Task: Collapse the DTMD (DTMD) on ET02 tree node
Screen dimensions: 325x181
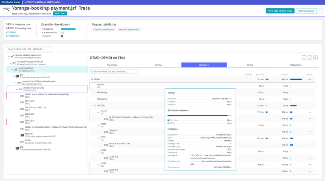Action: click(x=17, y=88)
